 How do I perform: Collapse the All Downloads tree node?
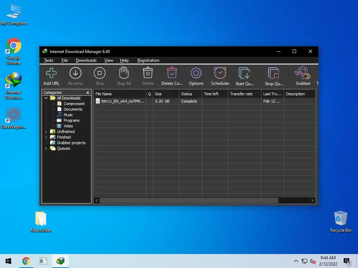[46, 98]
